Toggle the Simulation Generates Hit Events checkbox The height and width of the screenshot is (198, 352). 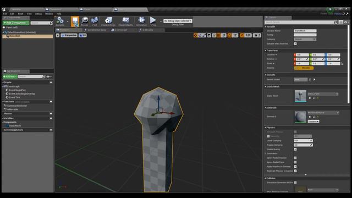(295, 183)
